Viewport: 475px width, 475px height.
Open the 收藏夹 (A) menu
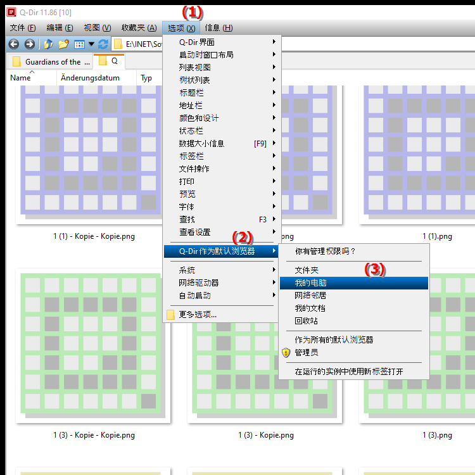(139, 28)
